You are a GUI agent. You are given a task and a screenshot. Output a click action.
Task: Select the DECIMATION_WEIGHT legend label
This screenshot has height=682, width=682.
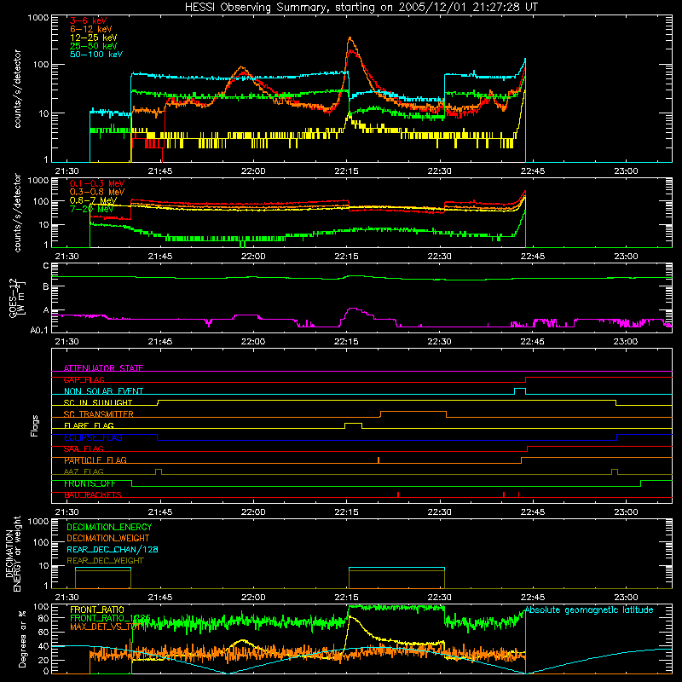pyautogui.click(x=108, y=538)
